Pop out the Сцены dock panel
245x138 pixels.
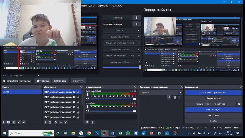pos(40,87)
